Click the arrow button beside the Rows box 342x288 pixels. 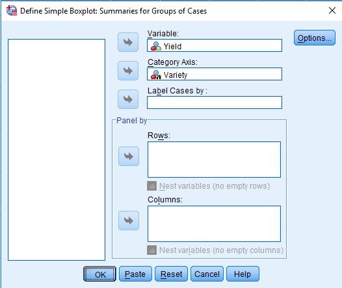(129, 156)
